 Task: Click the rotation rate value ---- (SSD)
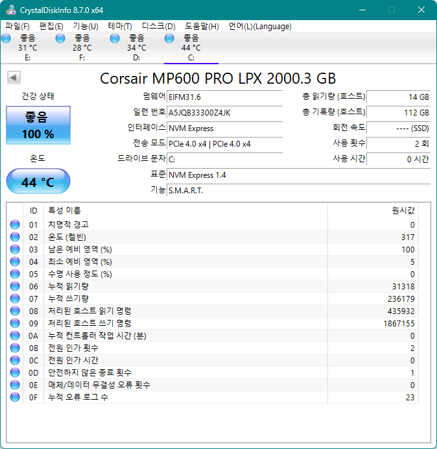(x=398, y=128)
